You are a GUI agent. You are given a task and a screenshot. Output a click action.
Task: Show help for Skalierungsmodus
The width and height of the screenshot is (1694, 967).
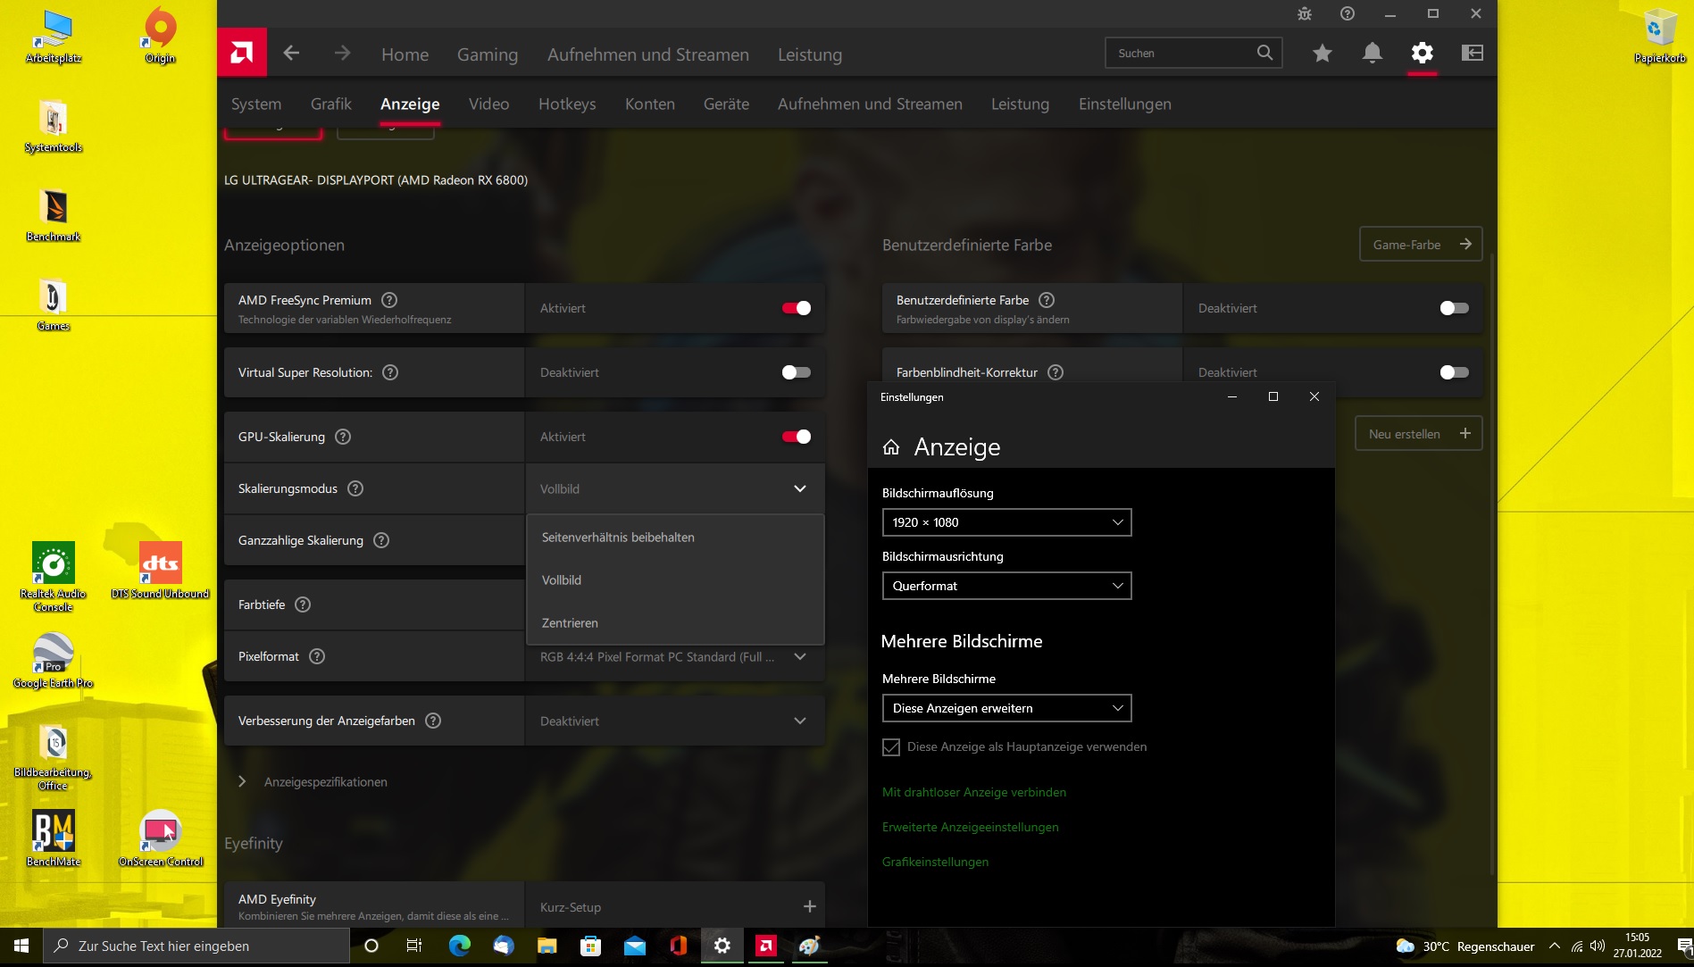355,488
